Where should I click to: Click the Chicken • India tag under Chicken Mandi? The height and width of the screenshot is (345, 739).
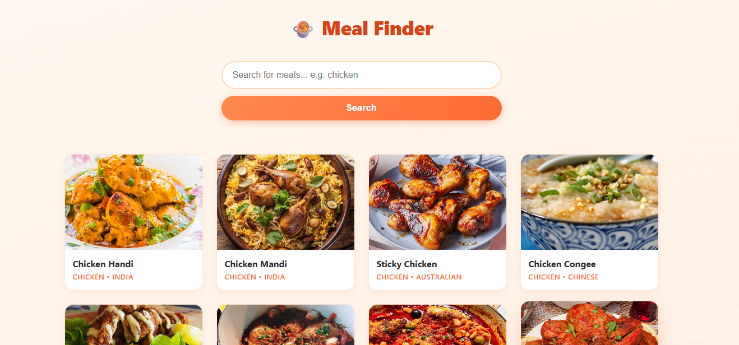(255, 277)
